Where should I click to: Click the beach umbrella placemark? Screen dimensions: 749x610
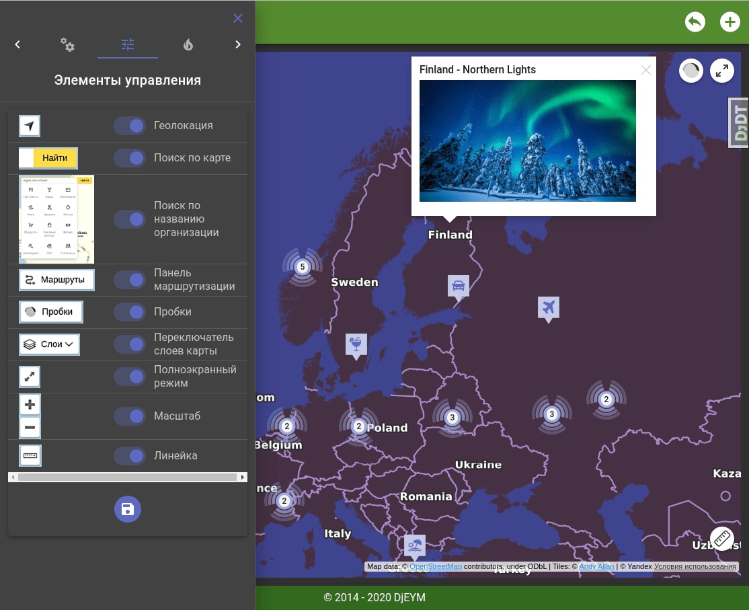[x=415, y=547]
